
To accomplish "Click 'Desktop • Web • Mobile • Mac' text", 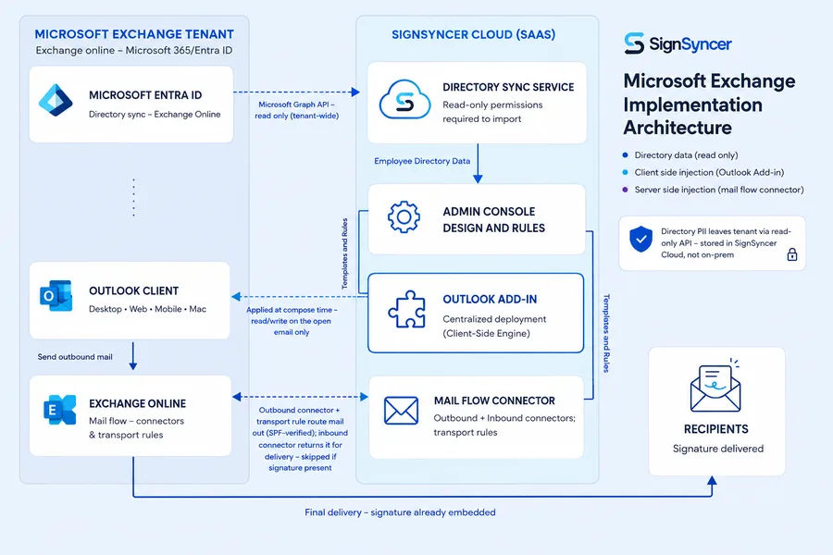I will (148, 309).
